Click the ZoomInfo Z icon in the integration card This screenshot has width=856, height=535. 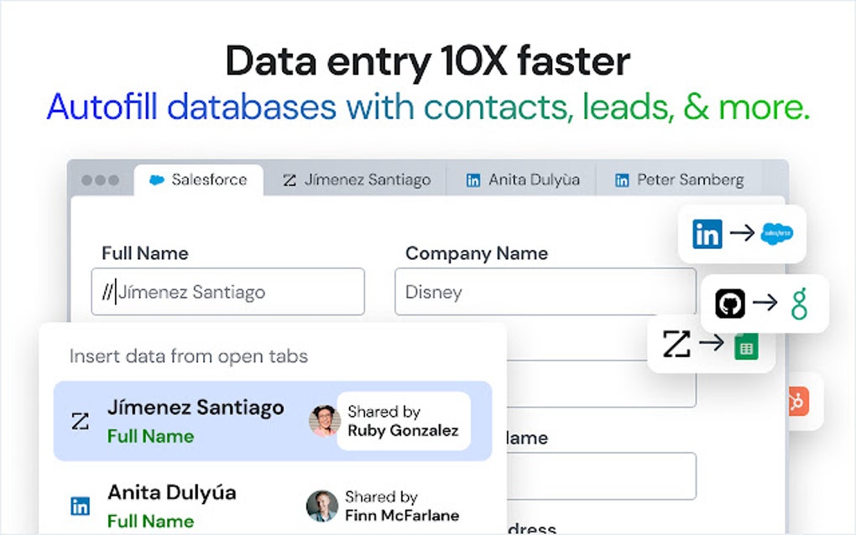(x=676, y=344)
